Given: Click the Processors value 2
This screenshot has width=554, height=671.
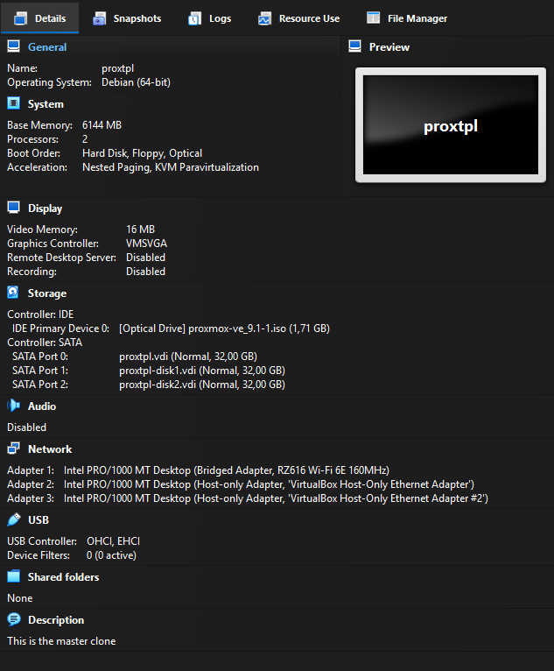Looking at the screenshot, I should pos(85,139).
